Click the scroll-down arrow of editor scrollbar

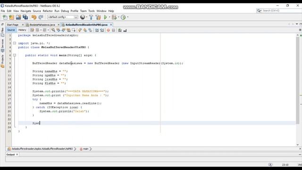[298, 144]
